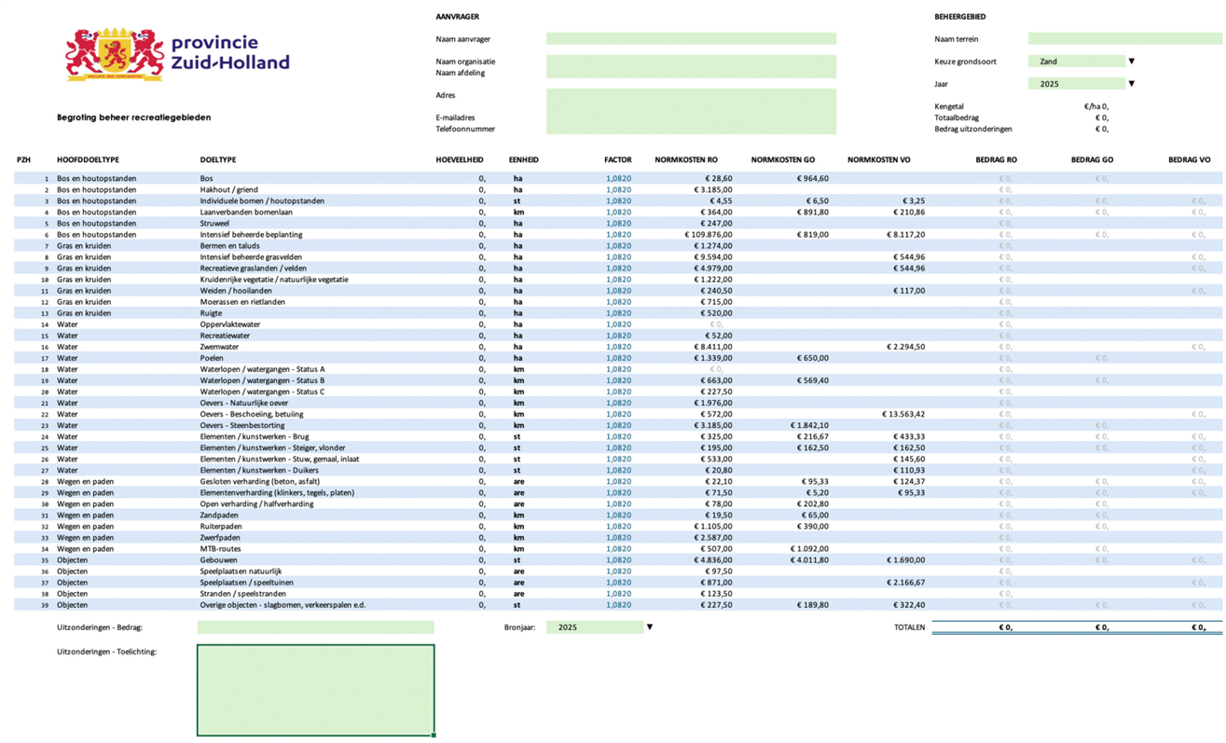Select the Naam organisatie input field

691,66
